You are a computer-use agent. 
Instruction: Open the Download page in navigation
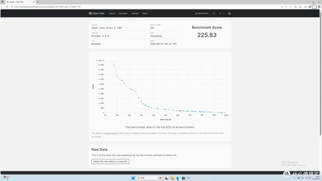123,13
